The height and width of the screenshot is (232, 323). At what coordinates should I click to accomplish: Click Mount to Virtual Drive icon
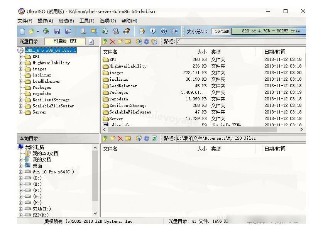(115, 31)
